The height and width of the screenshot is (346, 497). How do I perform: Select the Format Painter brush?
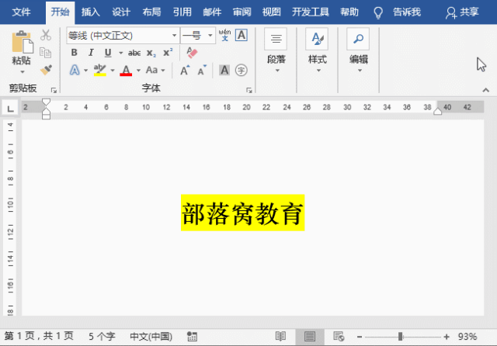tap(46, 70)
